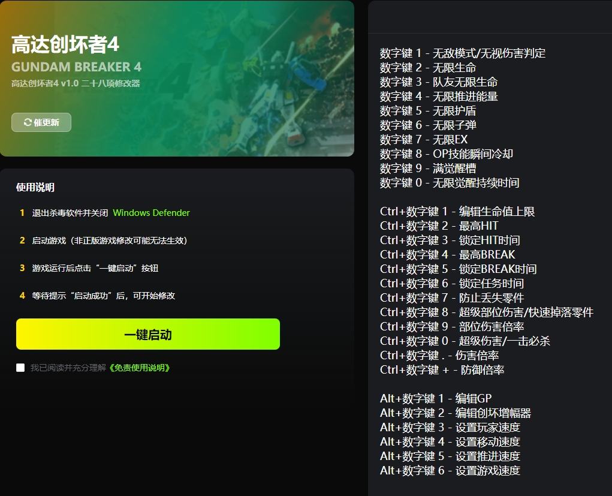Click the Windows Defender link text
The width and height of the screenshot is (612, 496).
coord(152,213)
